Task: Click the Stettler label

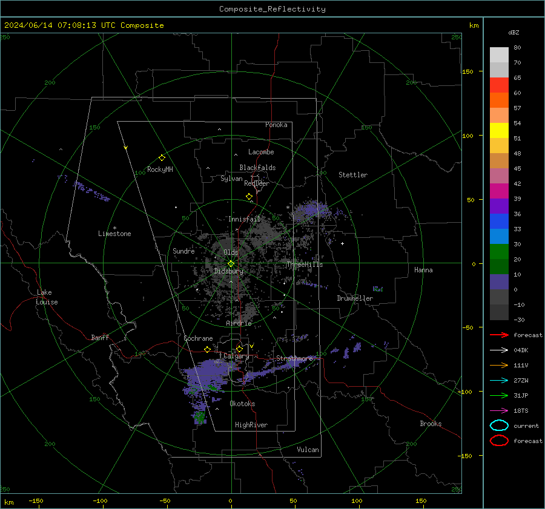Action: pyautogui.click(x=353, y=175)
